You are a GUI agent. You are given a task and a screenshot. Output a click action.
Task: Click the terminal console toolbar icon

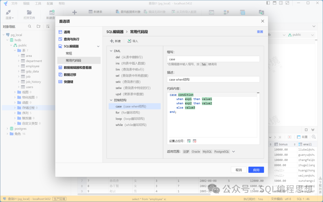click(211, 12)
